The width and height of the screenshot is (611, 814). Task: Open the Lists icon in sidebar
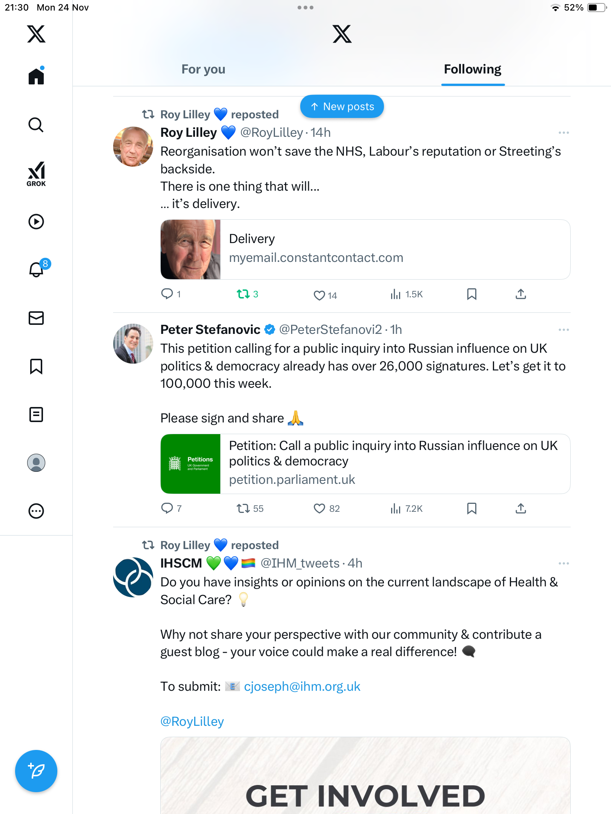[x=36, y=415]
